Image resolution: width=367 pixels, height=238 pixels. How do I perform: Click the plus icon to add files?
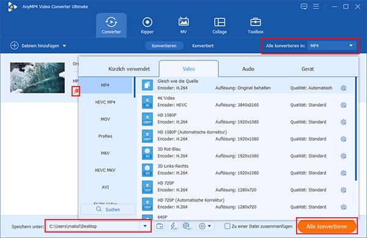(14, 46)
